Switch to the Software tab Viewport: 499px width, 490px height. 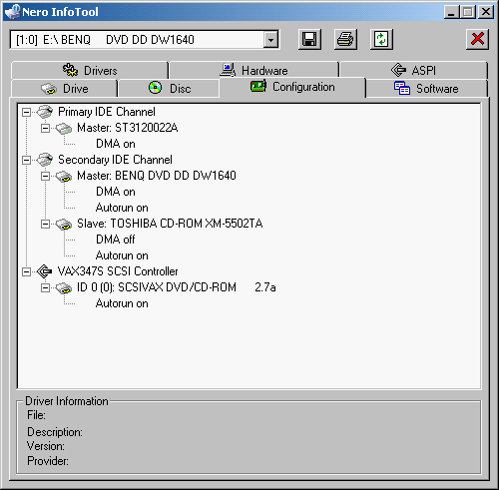426,89
